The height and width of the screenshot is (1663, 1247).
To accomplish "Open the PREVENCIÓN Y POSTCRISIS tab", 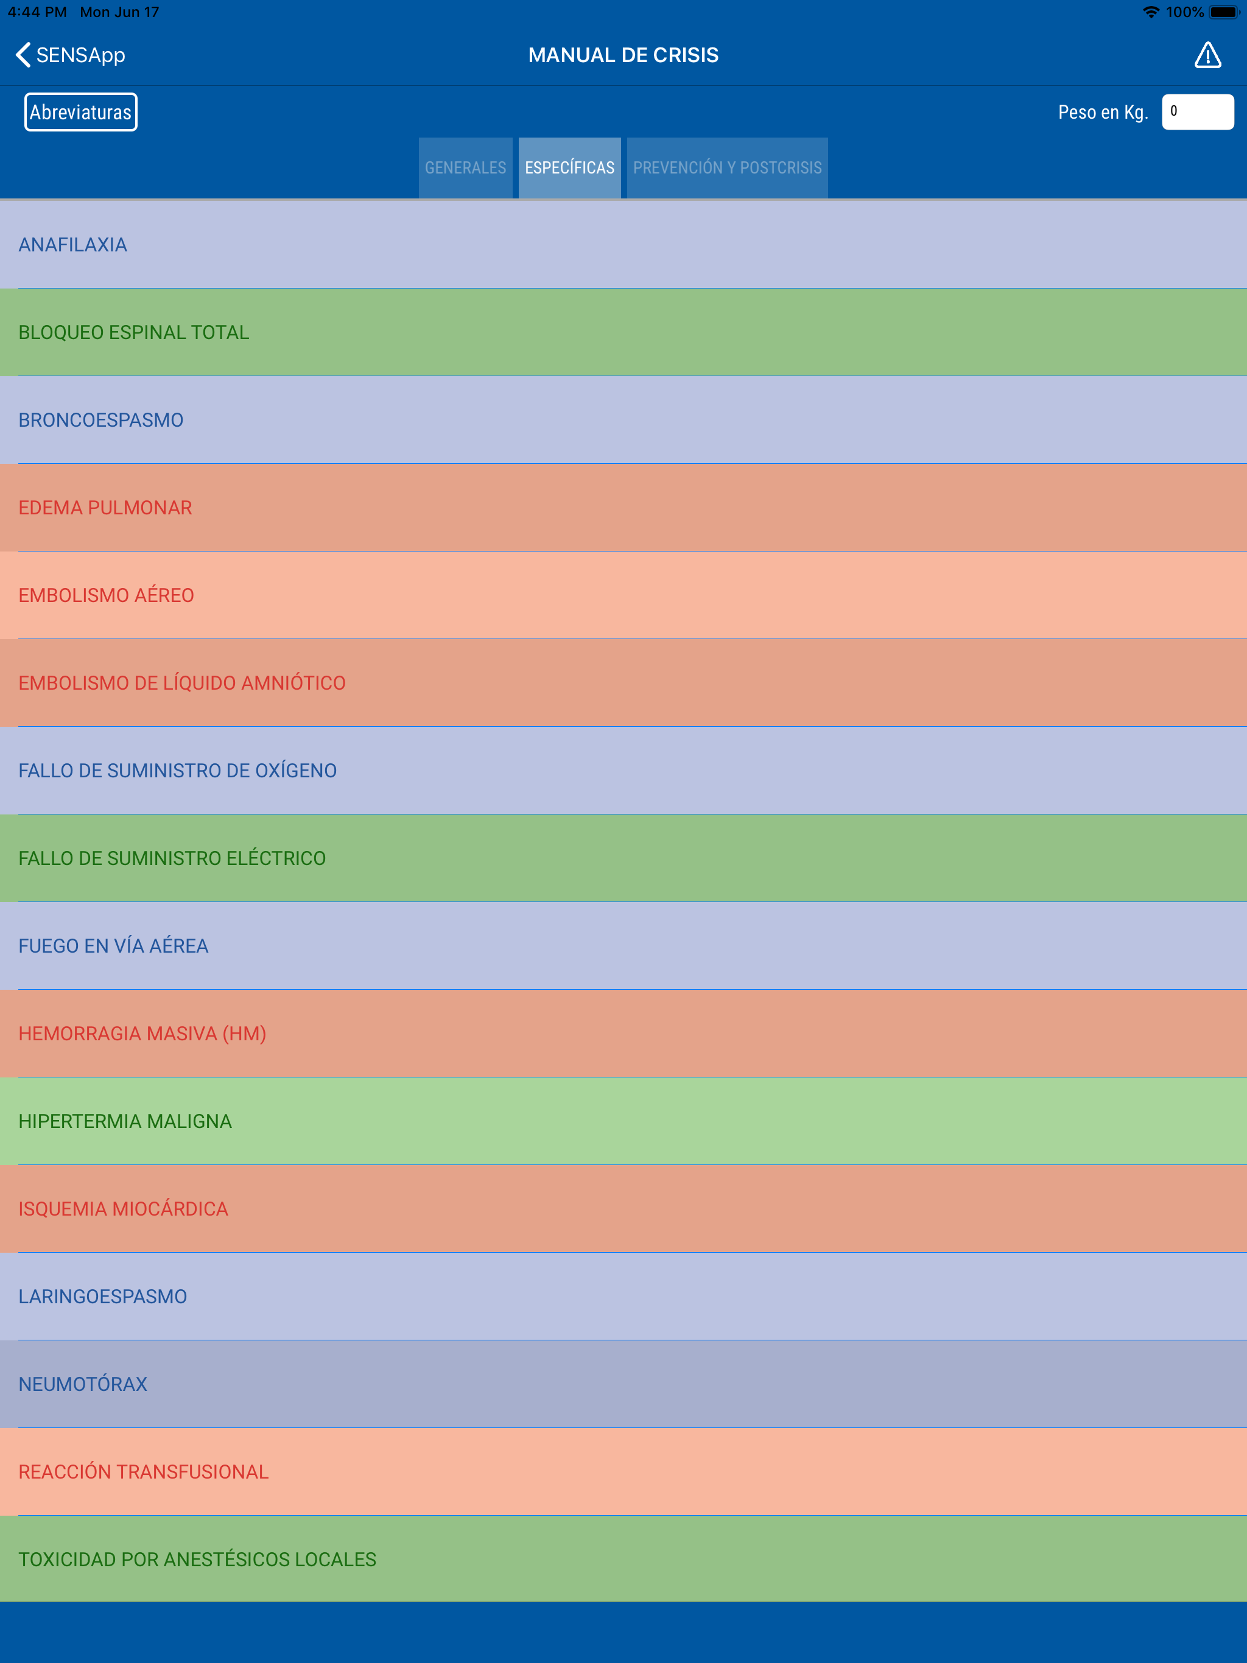I will [x=727, y=167].
